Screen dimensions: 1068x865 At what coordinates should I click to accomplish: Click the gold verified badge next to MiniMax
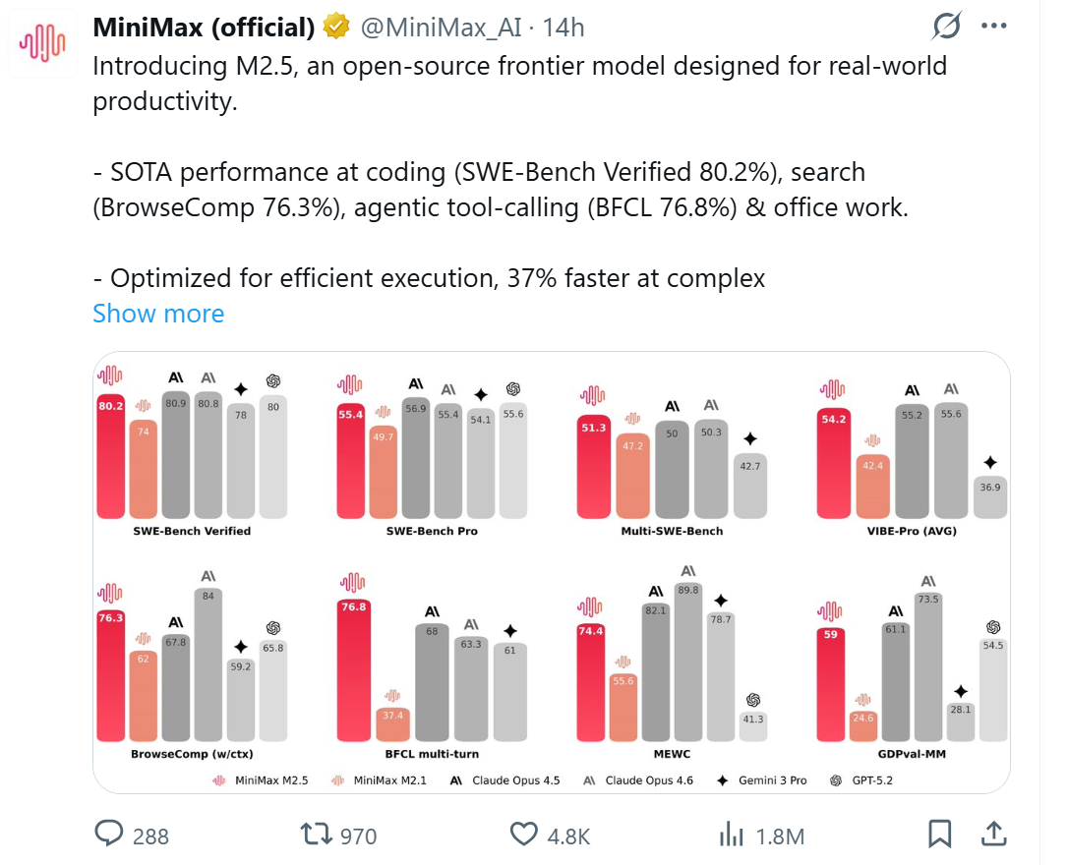click(334, 27)
